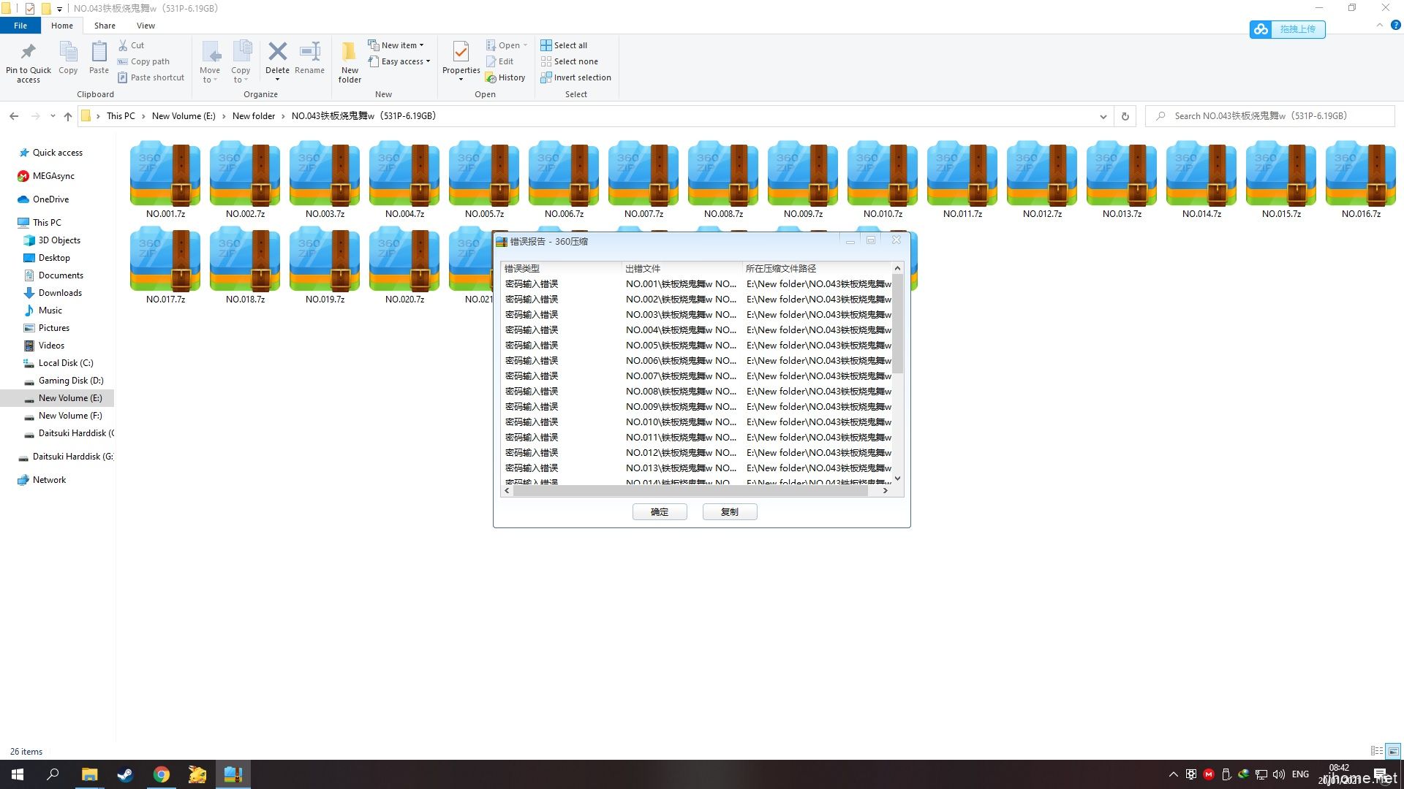Select OneDrive in navigation pane
Image resolution: width=1404 pixels, height=789 pixels.
50,199
